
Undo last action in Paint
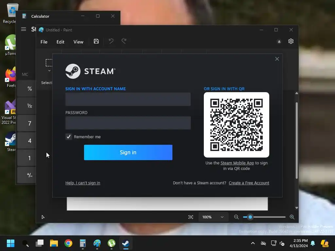click(x=111, y=41)
